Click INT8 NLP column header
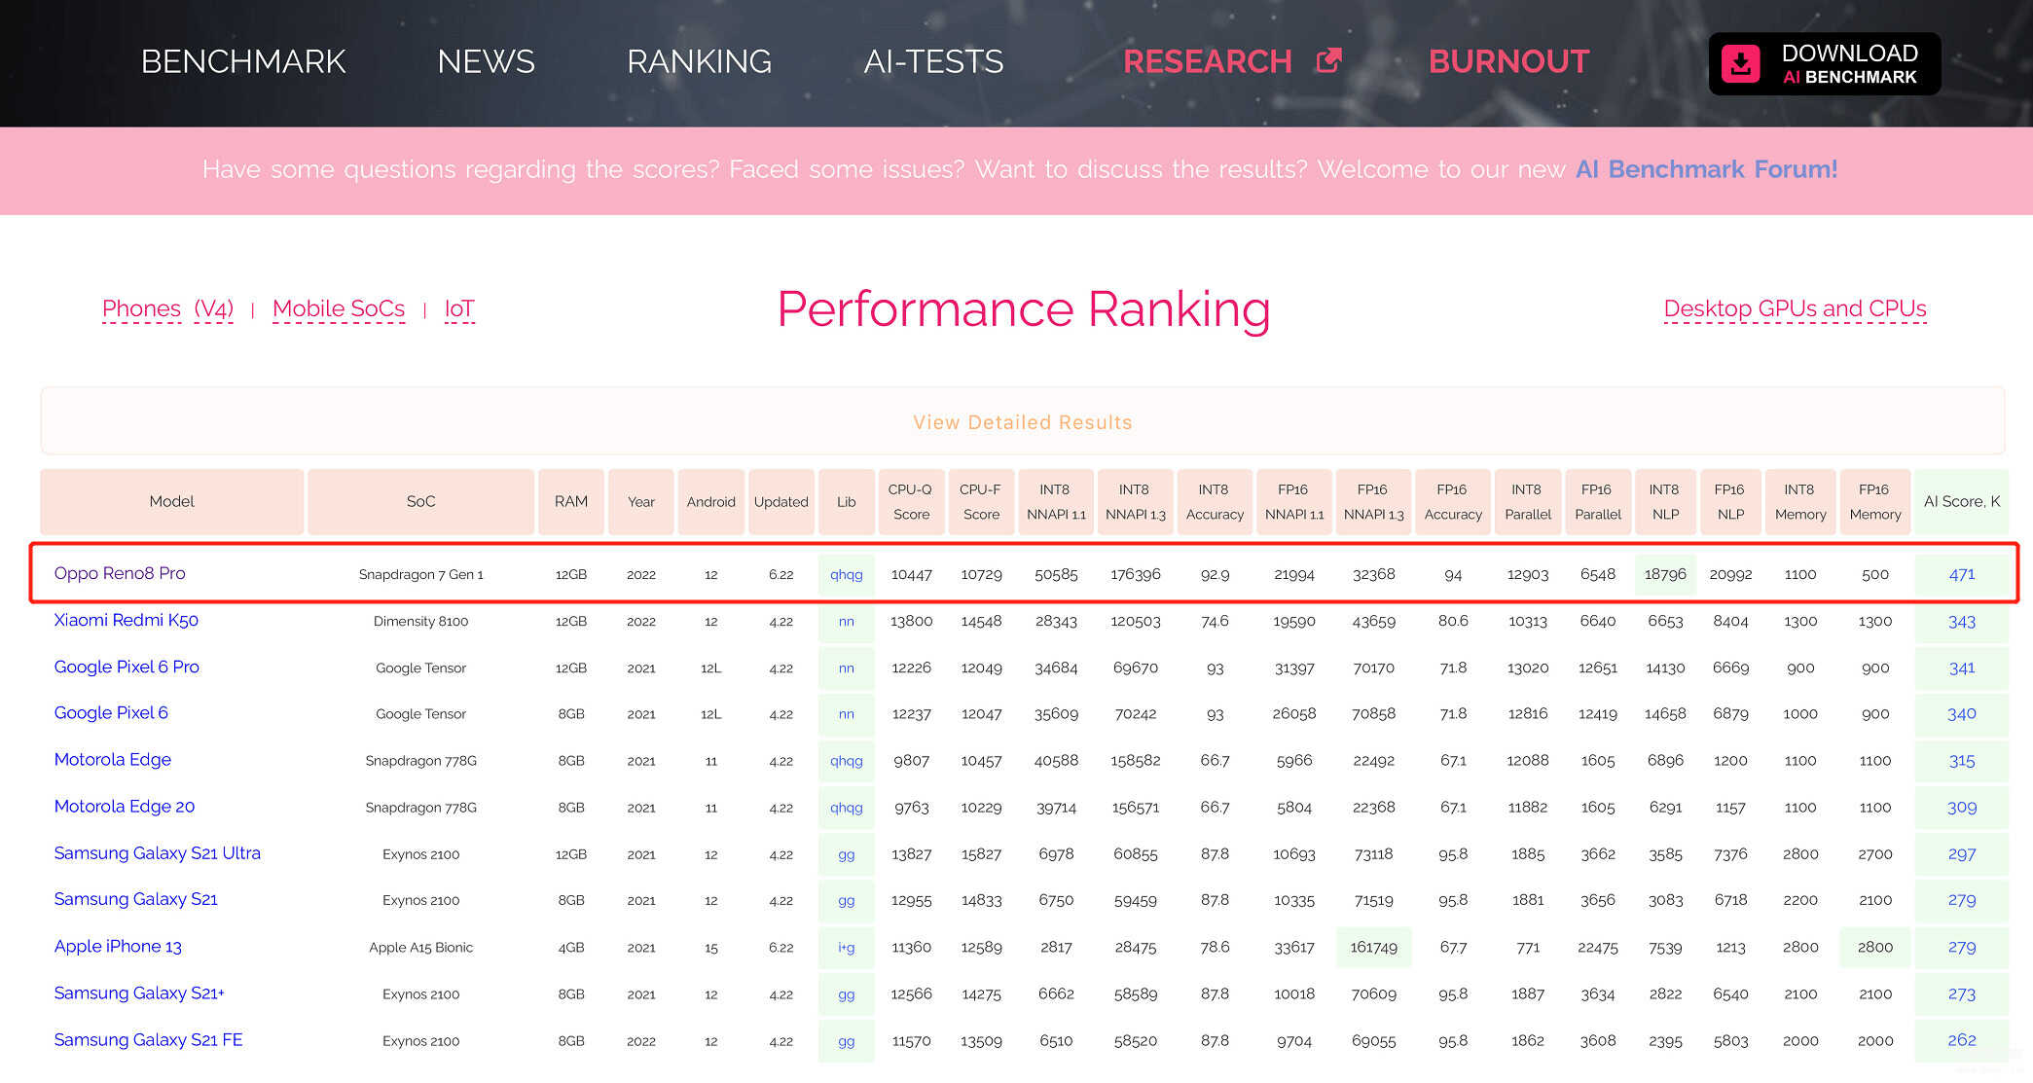Image resolution: width=2033 pixels, height=1083 pixels. [1665, 501]
